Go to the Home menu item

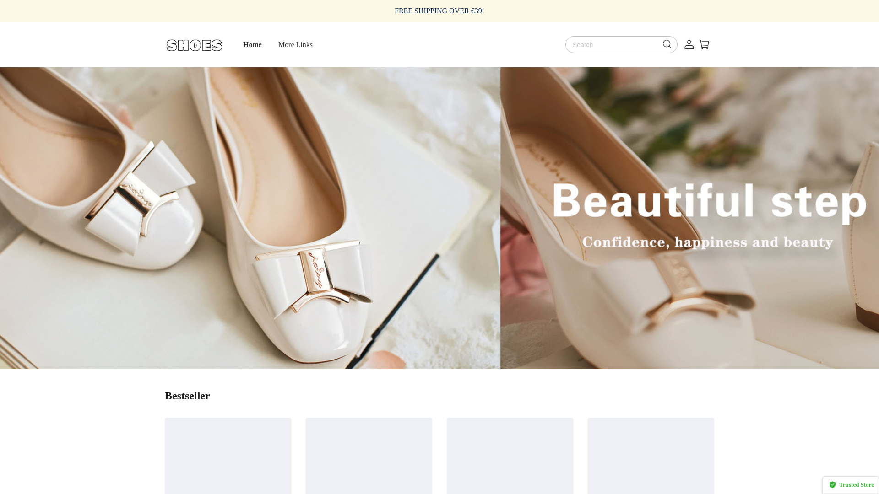[252, 45]
